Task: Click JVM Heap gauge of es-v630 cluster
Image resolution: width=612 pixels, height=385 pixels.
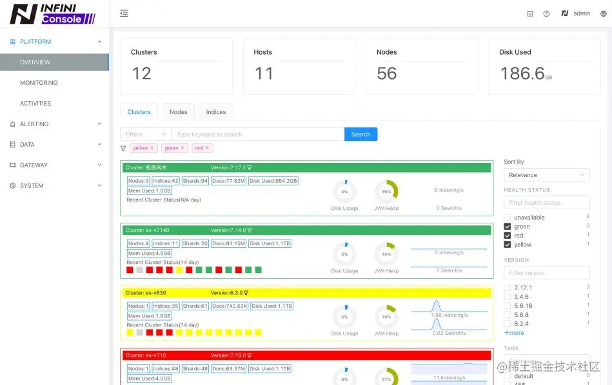Action: click(x=386, y=317)
